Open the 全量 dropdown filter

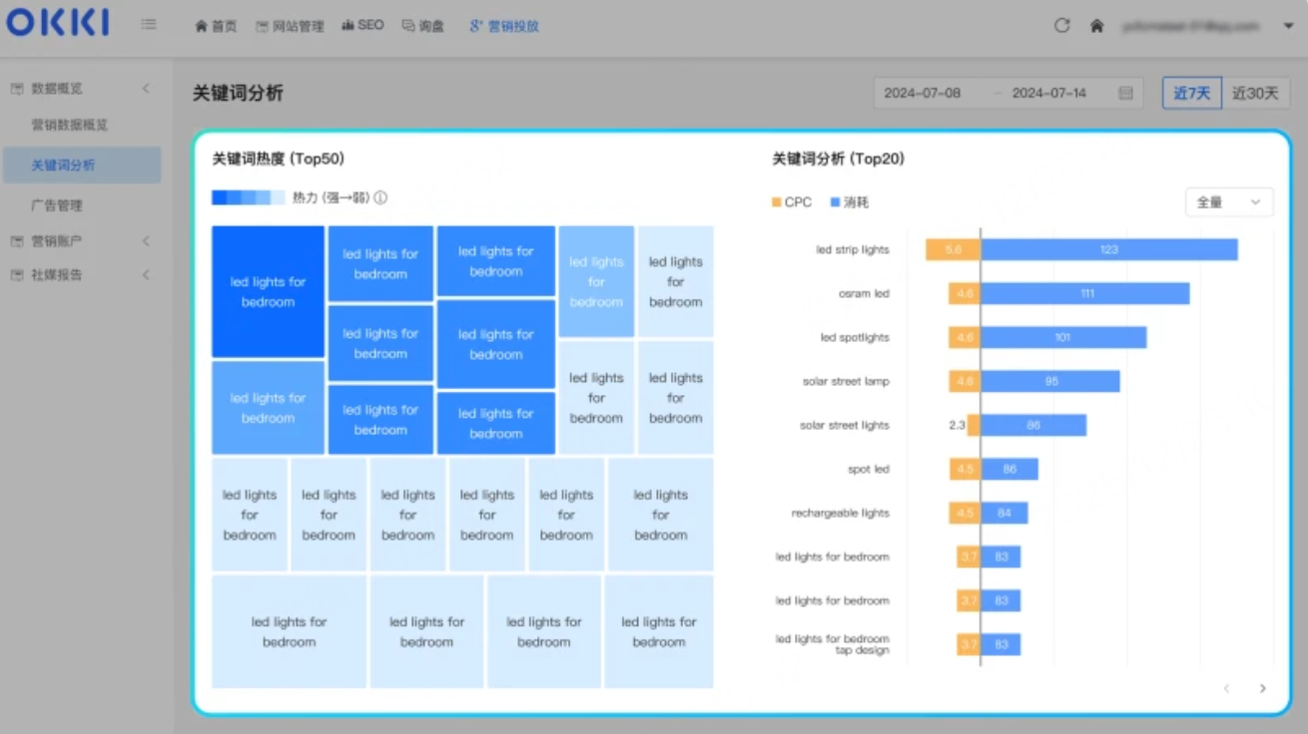(1228, 202)
